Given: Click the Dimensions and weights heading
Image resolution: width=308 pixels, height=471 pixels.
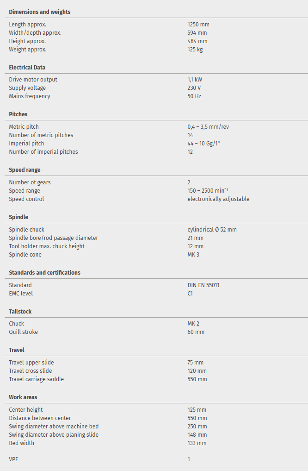Looking at the screenshot, I should click(x=40, y=12).
